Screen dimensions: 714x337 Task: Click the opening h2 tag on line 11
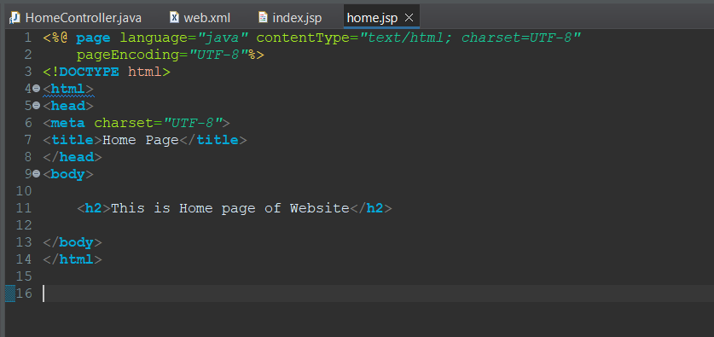click(x=94, y=208)
